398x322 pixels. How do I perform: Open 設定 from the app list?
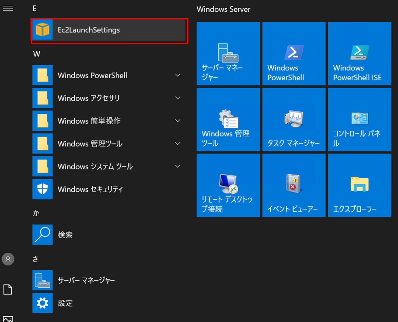click(65, 303)
